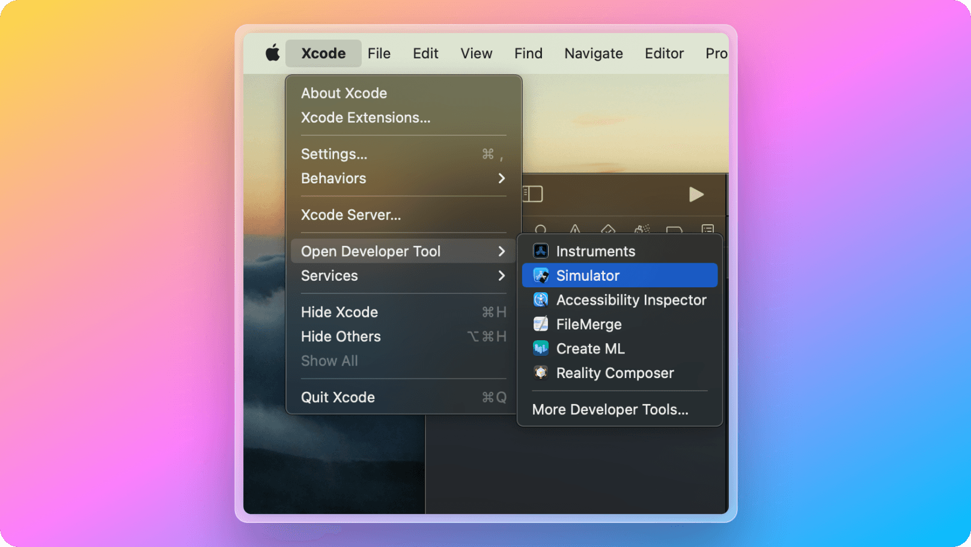Open the Edit menu
971x547 pixels.
coord(425,53)
